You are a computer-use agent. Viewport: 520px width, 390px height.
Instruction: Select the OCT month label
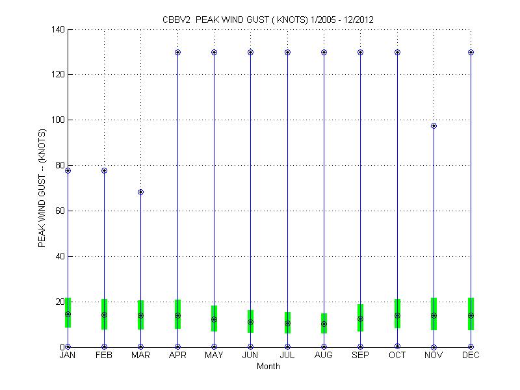tap(397, 355)
